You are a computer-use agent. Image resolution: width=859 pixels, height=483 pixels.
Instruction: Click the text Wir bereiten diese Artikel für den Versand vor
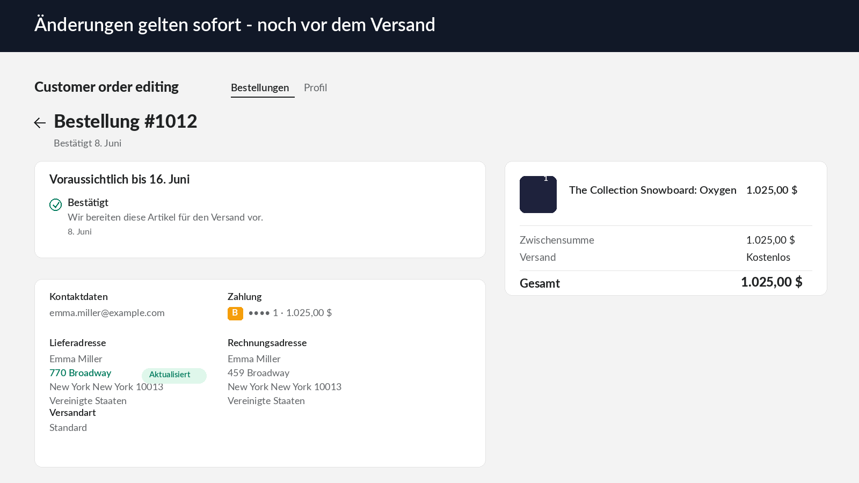(165, 217)
